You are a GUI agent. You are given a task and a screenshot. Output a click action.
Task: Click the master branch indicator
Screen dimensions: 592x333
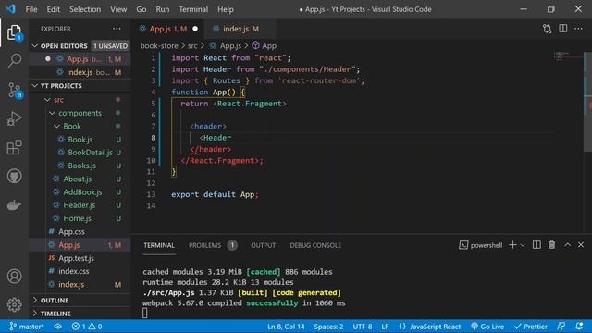[27, 327]
